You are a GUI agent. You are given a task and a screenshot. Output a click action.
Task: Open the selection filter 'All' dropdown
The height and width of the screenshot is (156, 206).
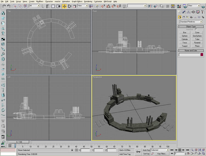34,6
